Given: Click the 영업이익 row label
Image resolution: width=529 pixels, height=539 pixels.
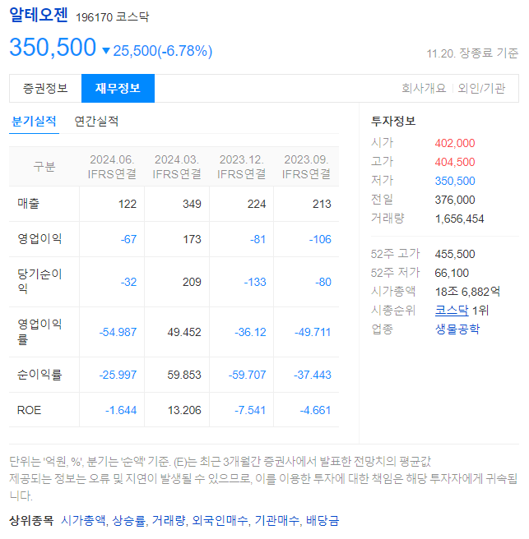Looking at the screenshot, I should (39, 238).
